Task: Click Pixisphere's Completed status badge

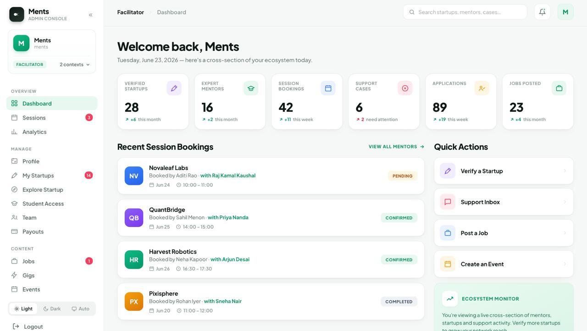Action: (399, 302)
